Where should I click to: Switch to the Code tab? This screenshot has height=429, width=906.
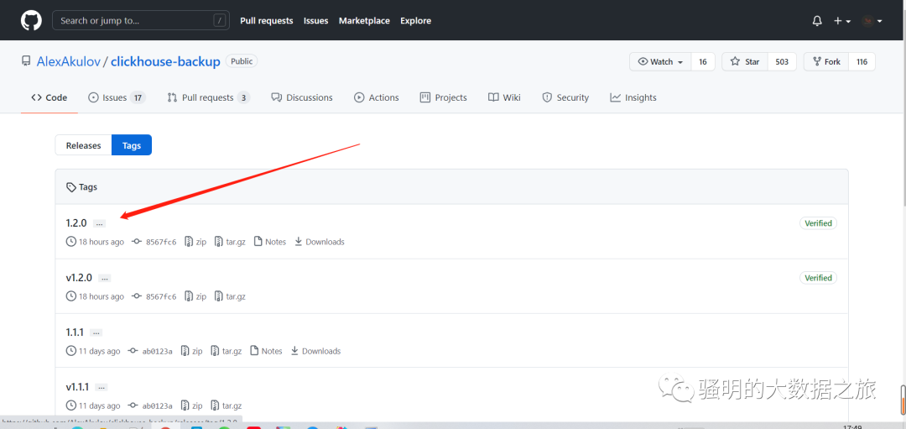click(x=49, y=97)
